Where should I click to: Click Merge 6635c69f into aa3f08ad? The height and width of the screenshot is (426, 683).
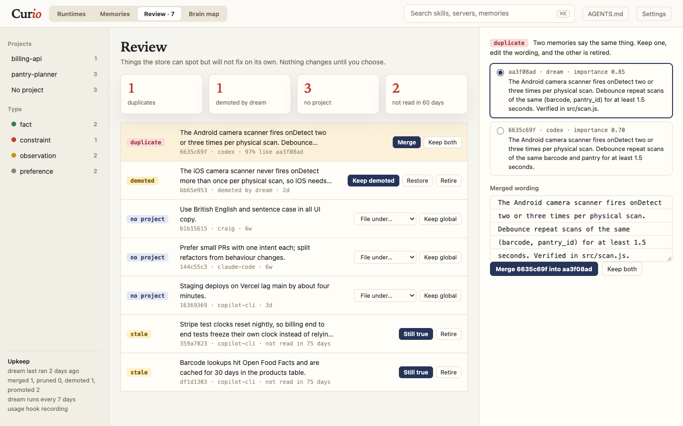544,269
